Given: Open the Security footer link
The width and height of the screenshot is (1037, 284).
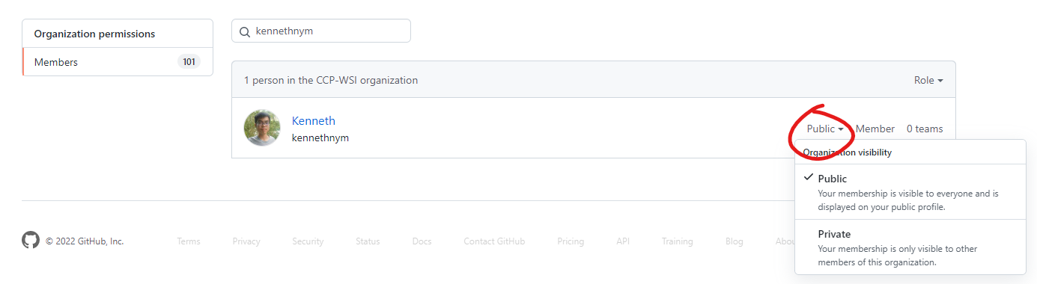Looking at the screenshot, I should 308,241.
